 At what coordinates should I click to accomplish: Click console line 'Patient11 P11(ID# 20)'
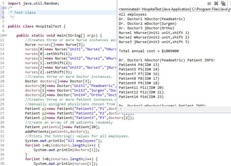[x=141, y=88]
